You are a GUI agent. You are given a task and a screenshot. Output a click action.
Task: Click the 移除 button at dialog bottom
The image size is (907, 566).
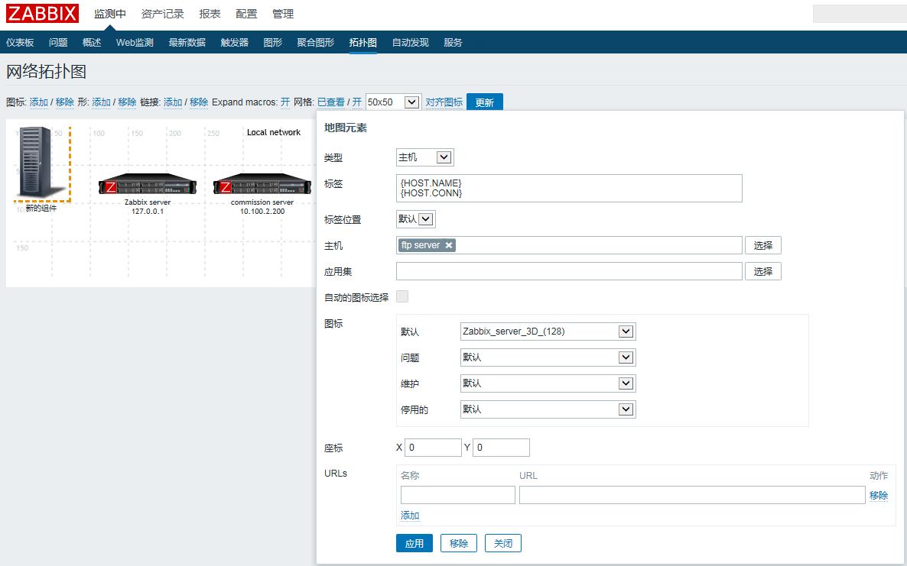tap(459, 544)
